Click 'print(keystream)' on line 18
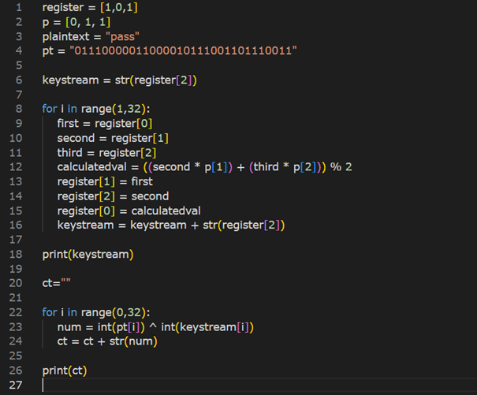 click(x=88, y=255)
